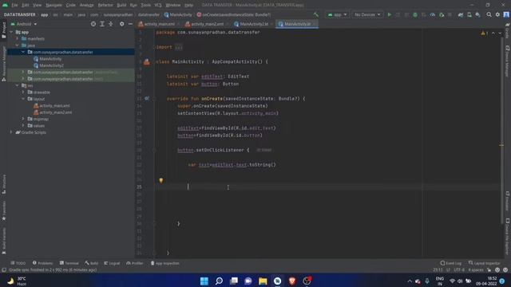This screenshot has height=287, width=511.
Task: Click the UTF-8 encoding in status bar
Action: (x=459, y=270)
